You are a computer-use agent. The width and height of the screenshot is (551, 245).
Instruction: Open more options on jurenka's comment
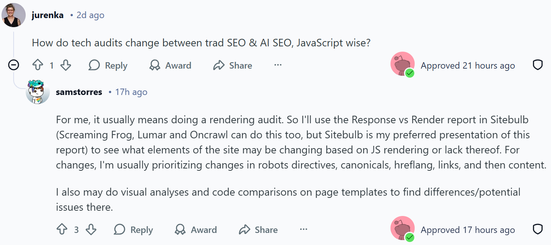pyautogui.click(x=278, y=65)
